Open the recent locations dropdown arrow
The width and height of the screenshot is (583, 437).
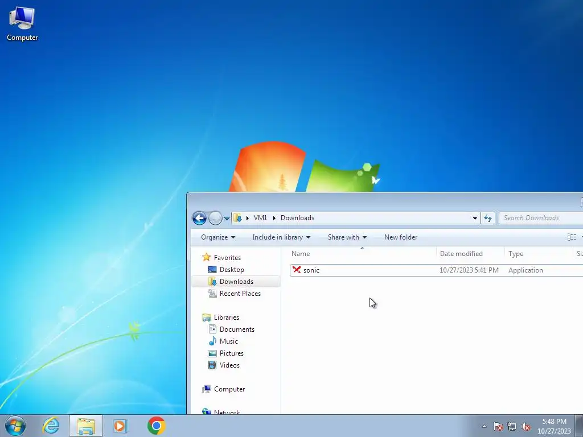tap(227, 218)
